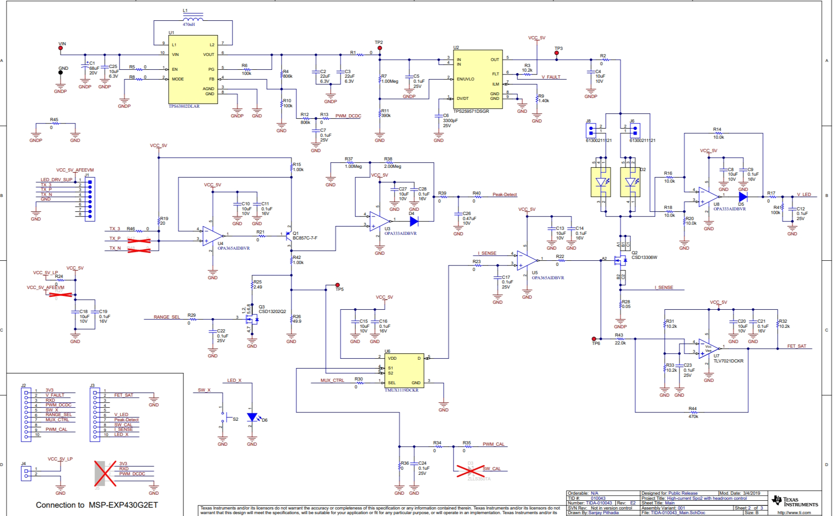Click the J8 two-pin jumper symbol
This screenshot has height=516, width=837.
pyautogui.click(x=591, y=130)
